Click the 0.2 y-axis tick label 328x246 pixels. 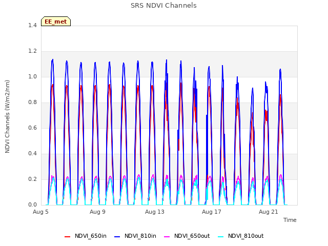32,179
